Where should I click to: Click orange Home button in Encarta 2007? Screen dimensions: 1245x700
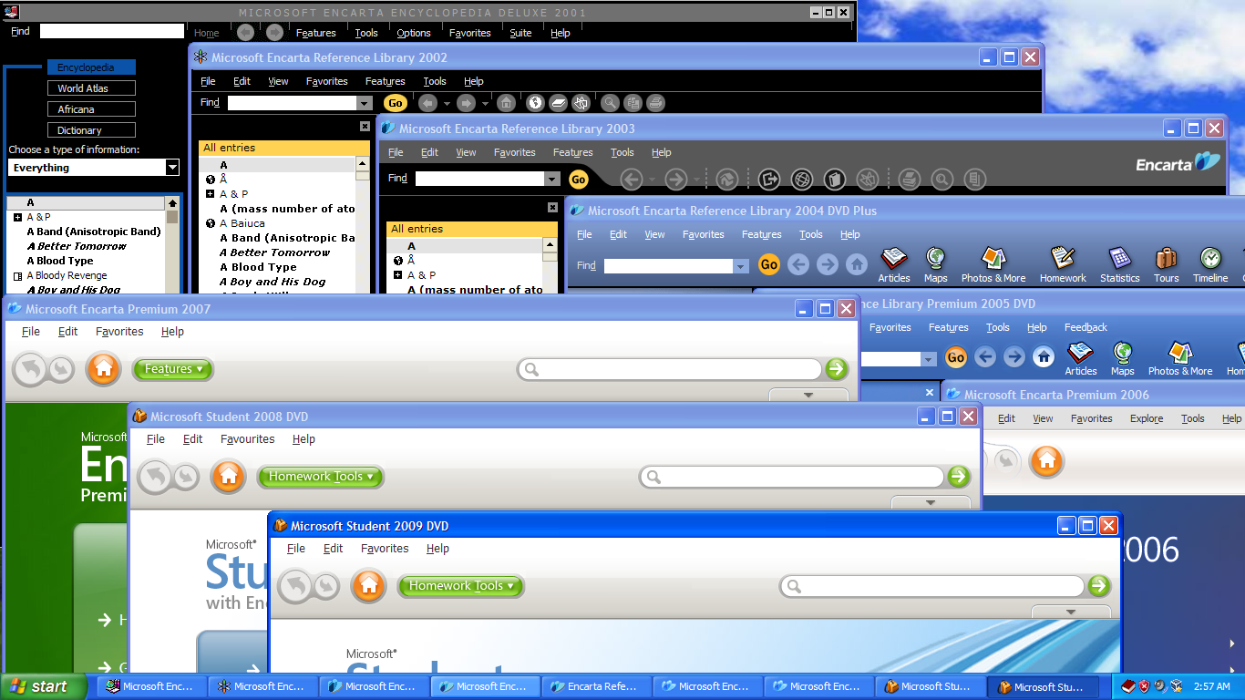click(x=103, y=369)
